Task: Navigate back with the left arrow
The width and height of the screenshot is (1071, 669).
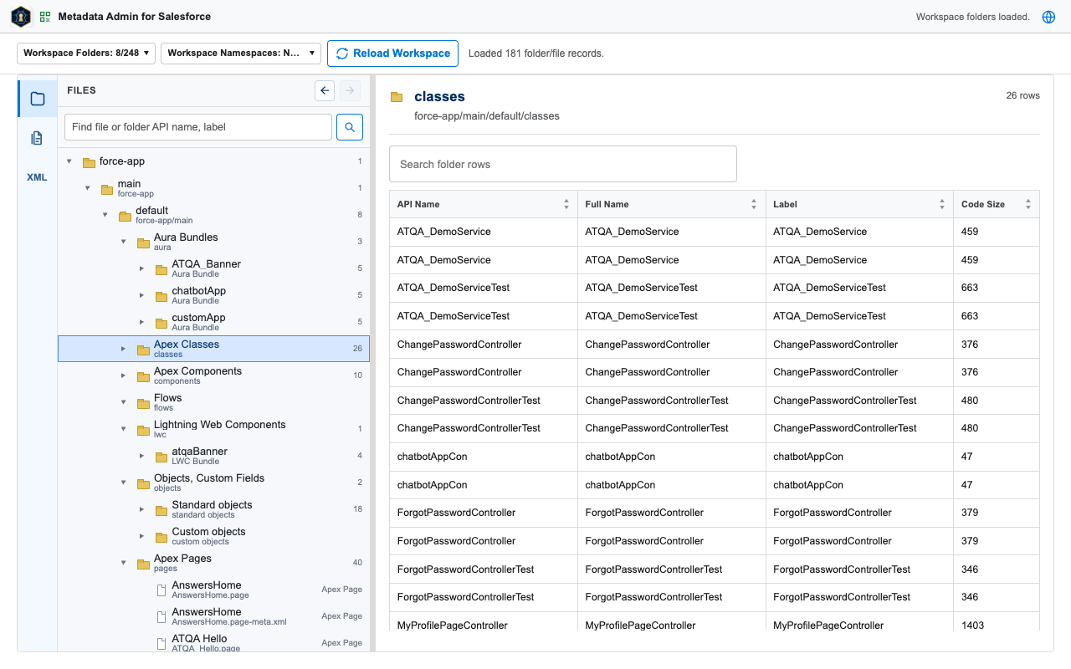Action: [x=325, y=90]
